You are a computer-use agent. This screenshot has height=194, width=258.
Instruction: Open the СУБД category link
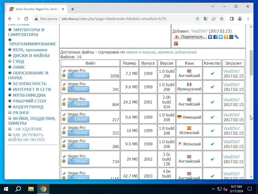pyautogui.click(x=18, y=61)
